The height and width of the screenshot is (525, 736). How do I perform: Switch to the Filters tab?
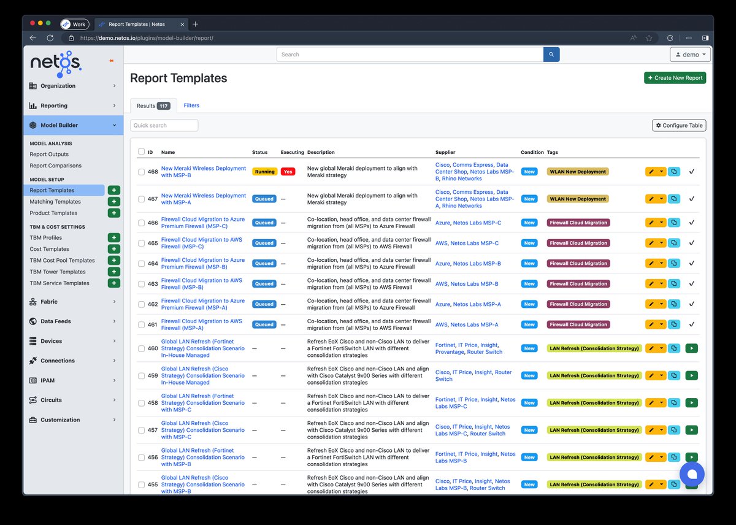(191, 105)
